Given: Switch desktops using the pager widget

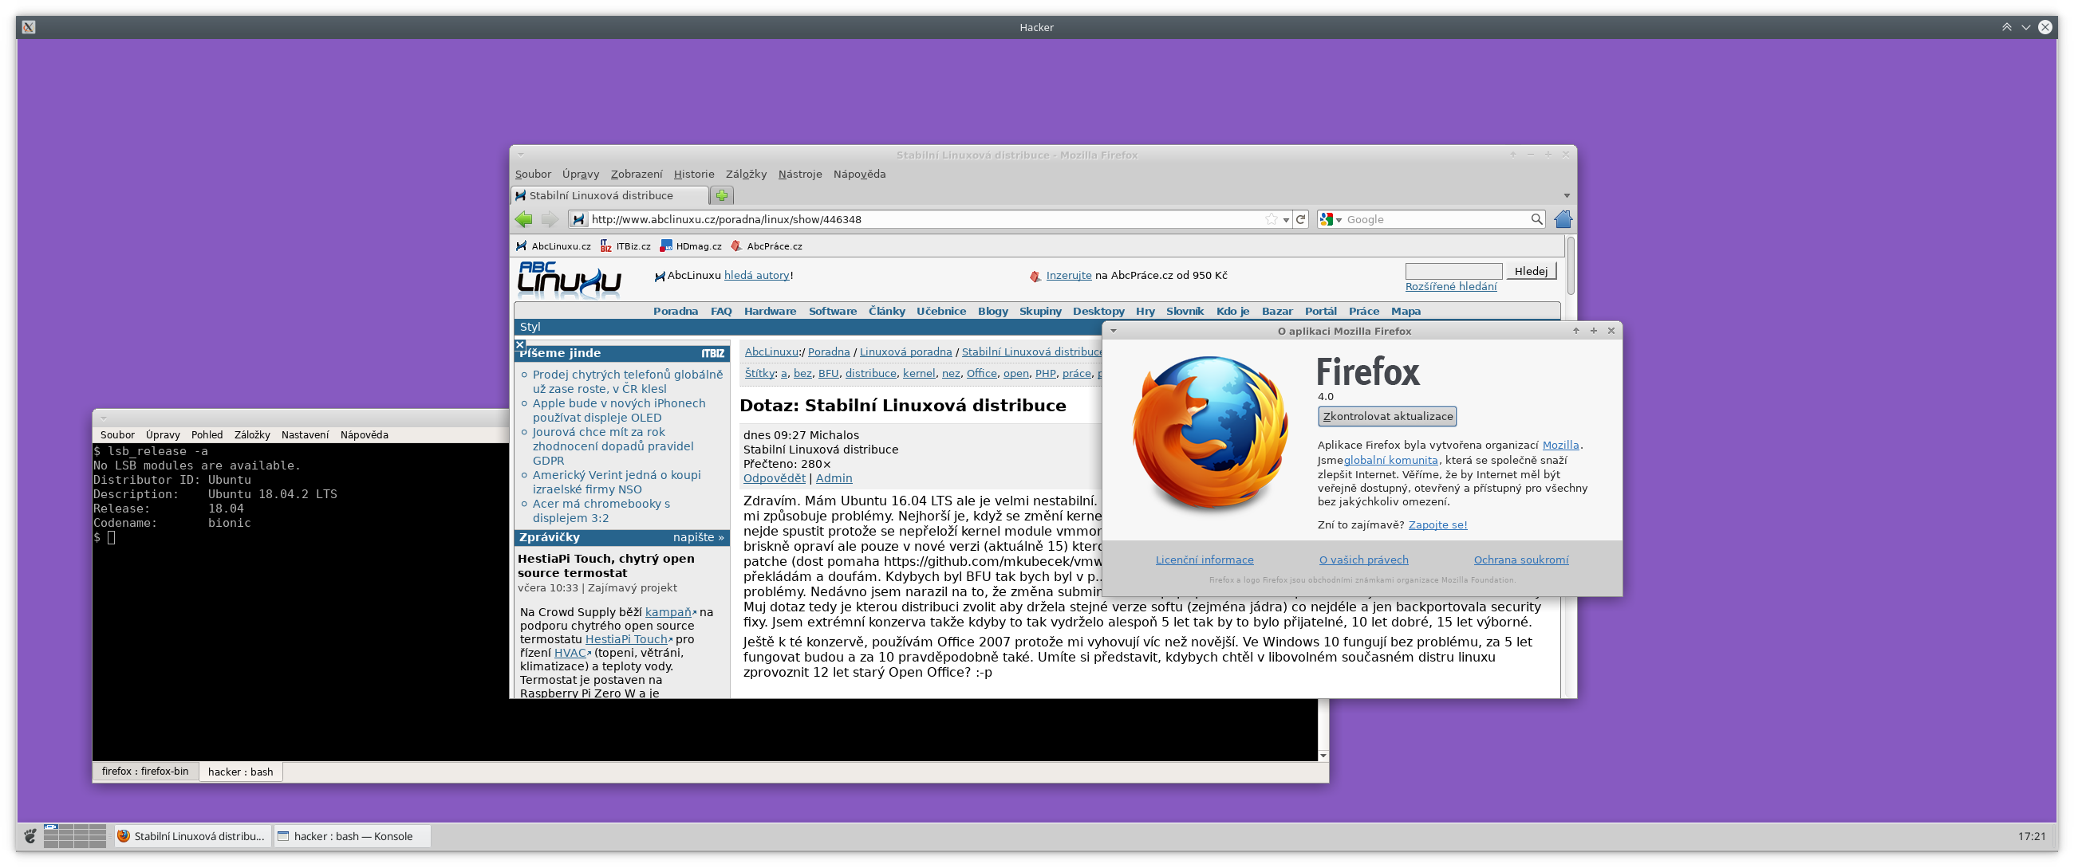Looking at the screenshot, I should pos(75,837).
